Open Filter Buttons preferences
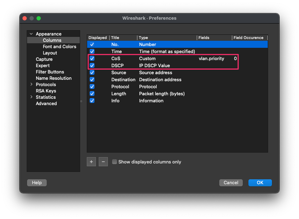This screenshot has width=299, height=219. coord(50,72)
